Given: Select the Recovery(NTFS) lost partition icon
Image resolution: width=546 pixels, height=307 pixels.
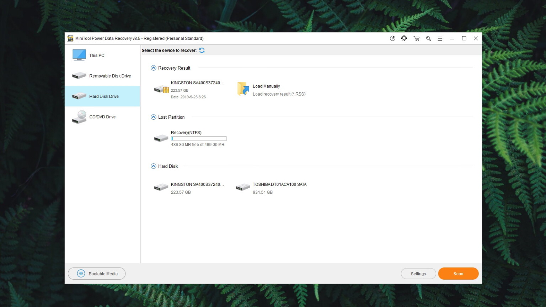Looking at the screenshot, I should [x=161, y=138].
